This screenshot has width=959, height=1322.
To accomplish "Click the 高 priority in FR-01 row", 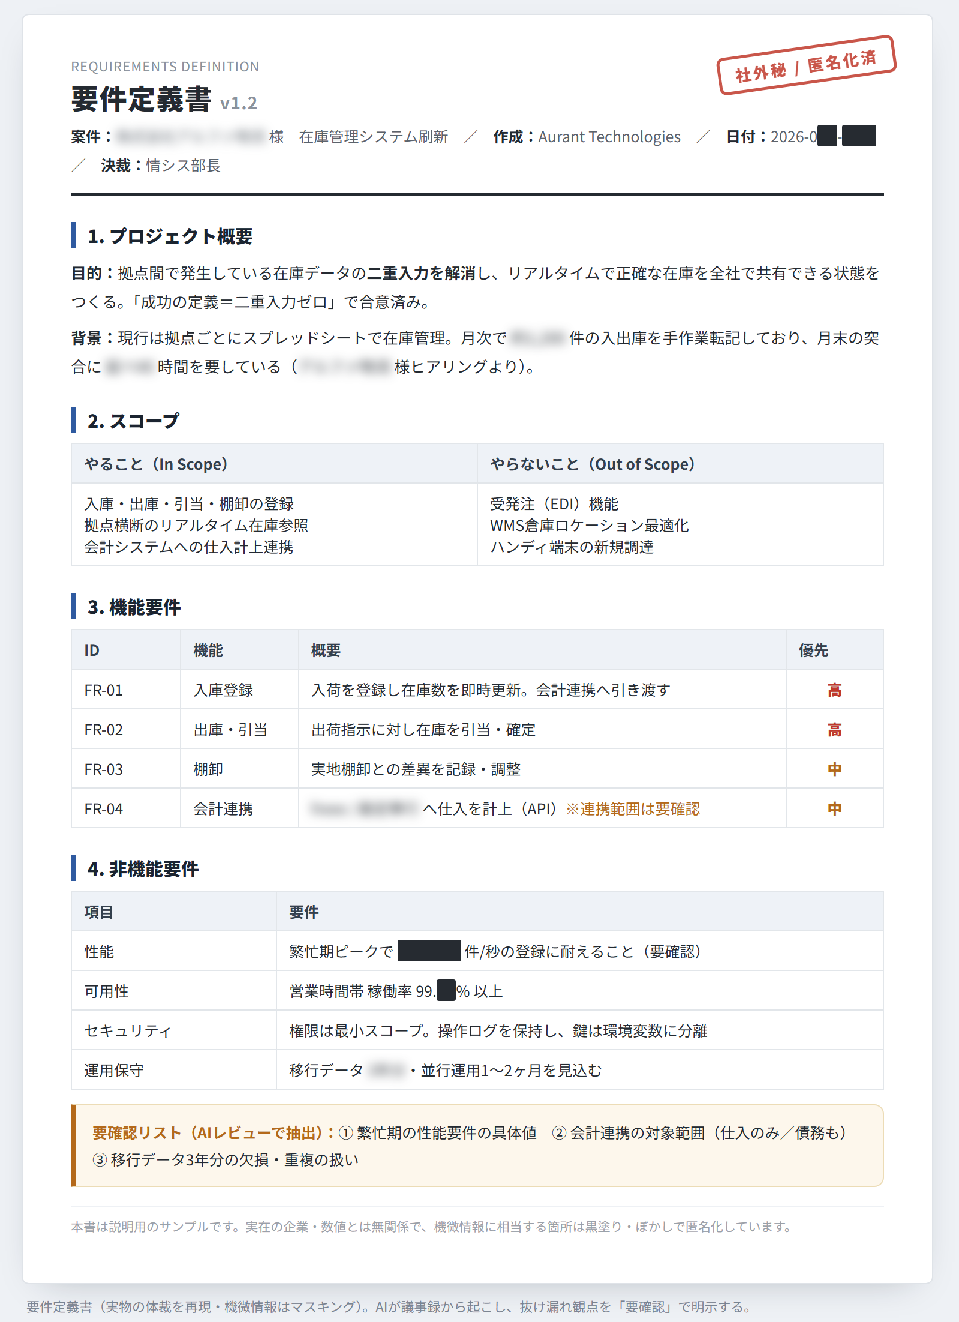I will pos(834,690).
